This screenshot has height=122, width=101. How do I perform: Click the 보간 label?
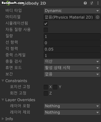pyautogui.click(x=9, y=74)
